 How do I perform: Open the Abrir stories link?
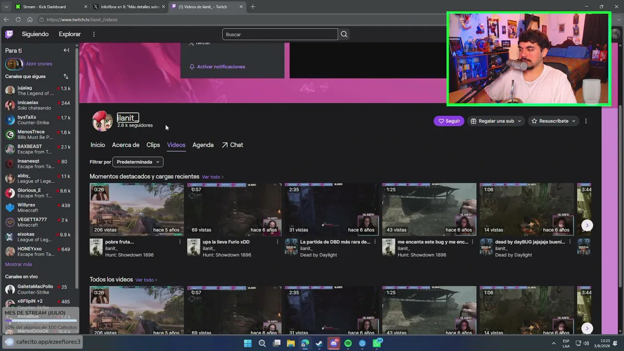pyautogui.click(x=39, y=64)
